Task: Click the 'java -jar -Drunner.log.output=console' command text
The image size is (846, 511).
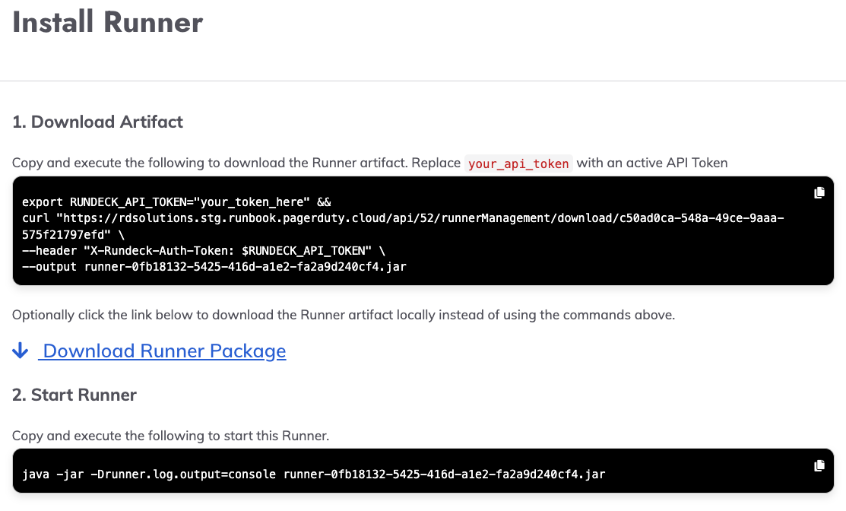Action: [313, 474]
